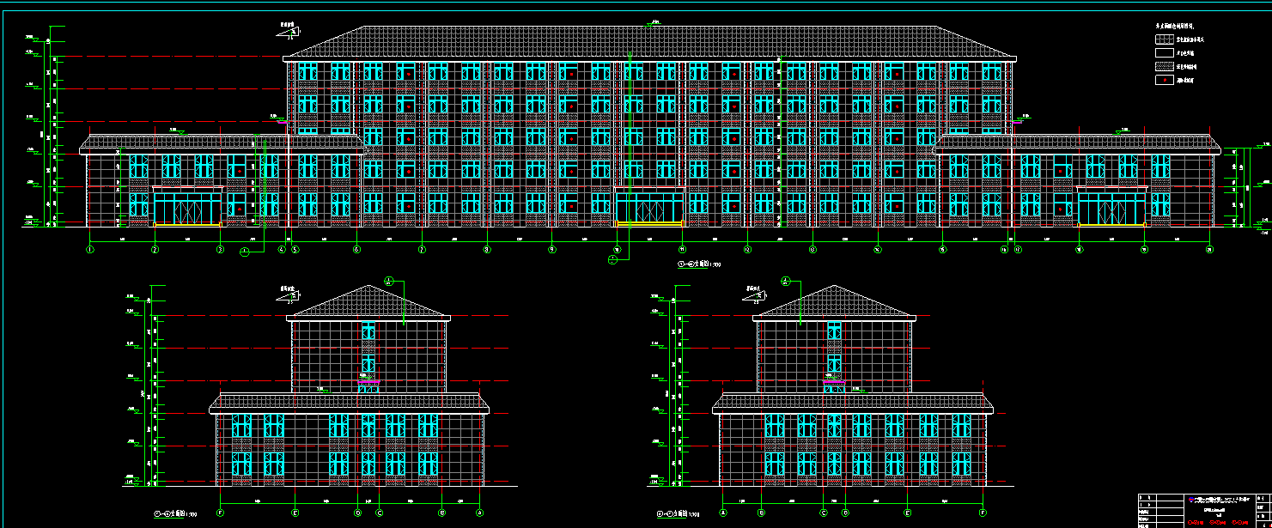The image size is (1272, 528).
Task: Select axis bubble A on lower-right elevation
Action: [x=723, y=513]
